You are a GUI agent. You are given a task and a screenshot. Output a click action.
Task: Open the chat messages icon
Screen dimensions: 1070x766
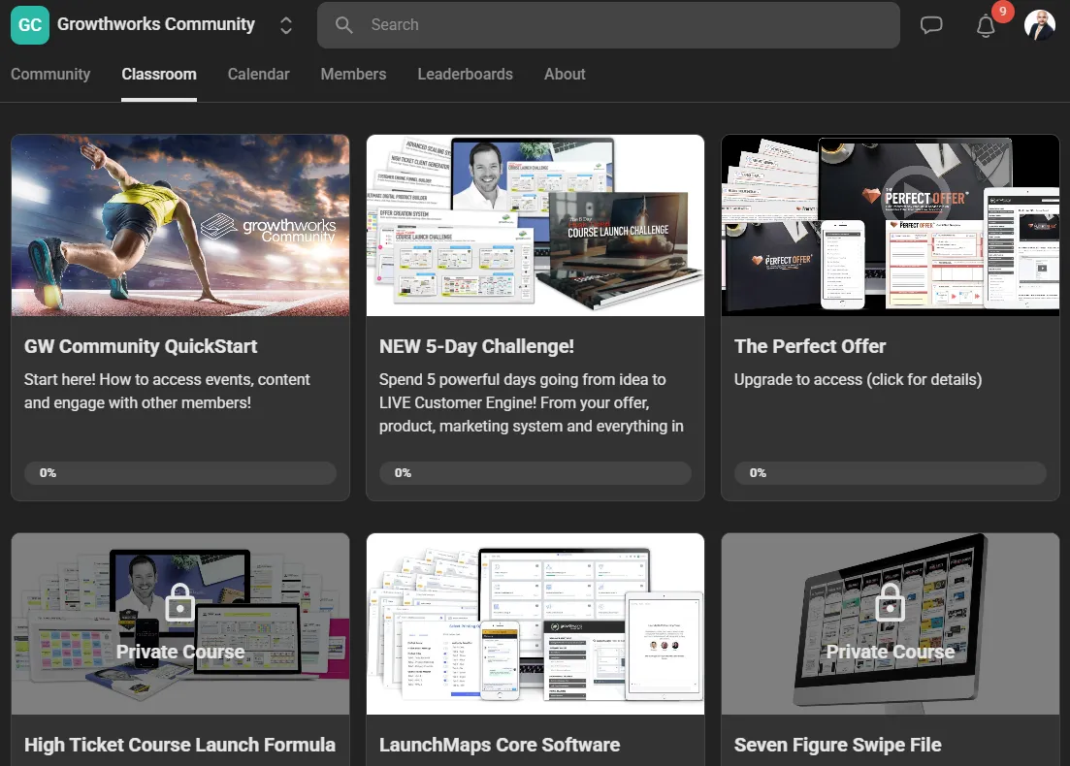[931, 25]
